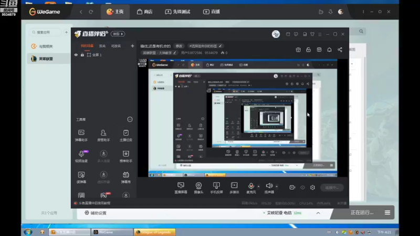This screenshot has height=236, width=420.
Task: Toggle the lock on 全屏 1 source
Action: (x=82, y=55)
